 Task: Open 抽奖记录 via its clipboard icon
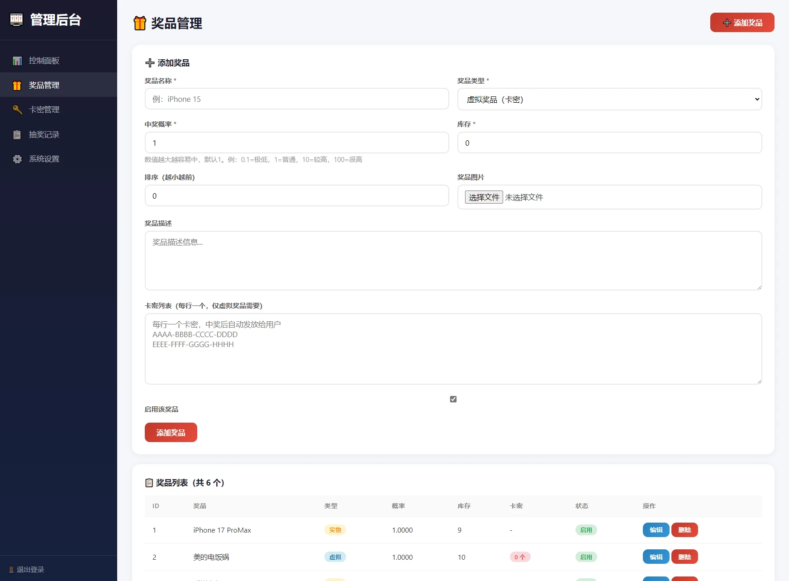pos(17,134)
